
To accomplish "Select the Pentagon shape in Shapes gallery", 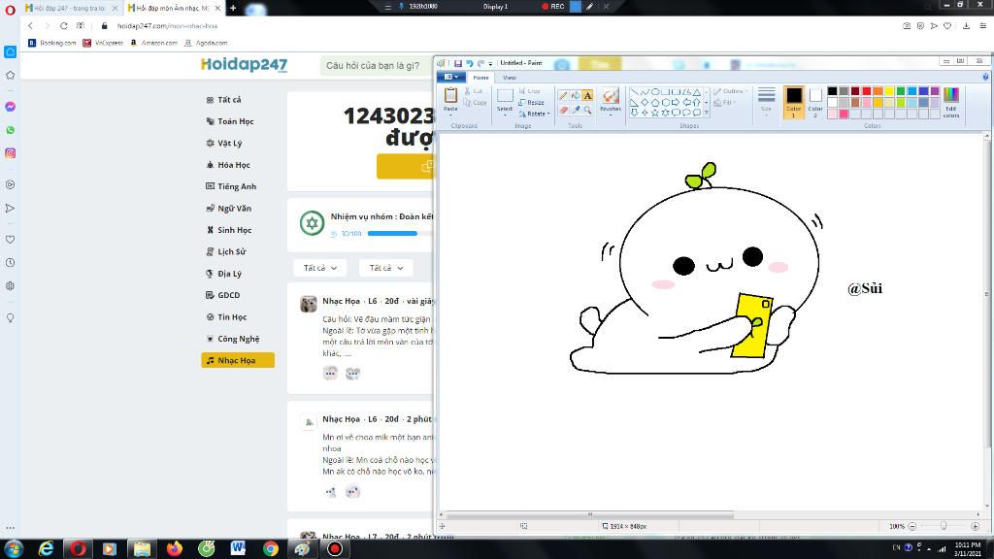I will pos(655,102).
